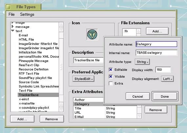Click the file type list scroll up arrow

[x=61, y=25]
